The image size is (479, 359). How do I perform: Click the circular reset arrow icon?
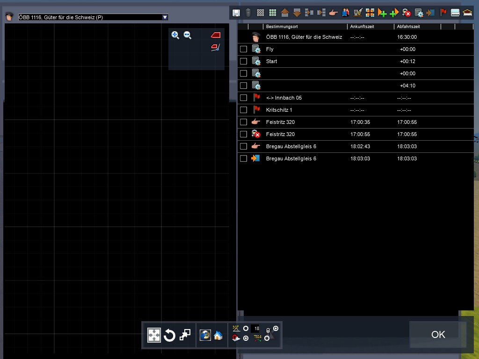[169, 335]
